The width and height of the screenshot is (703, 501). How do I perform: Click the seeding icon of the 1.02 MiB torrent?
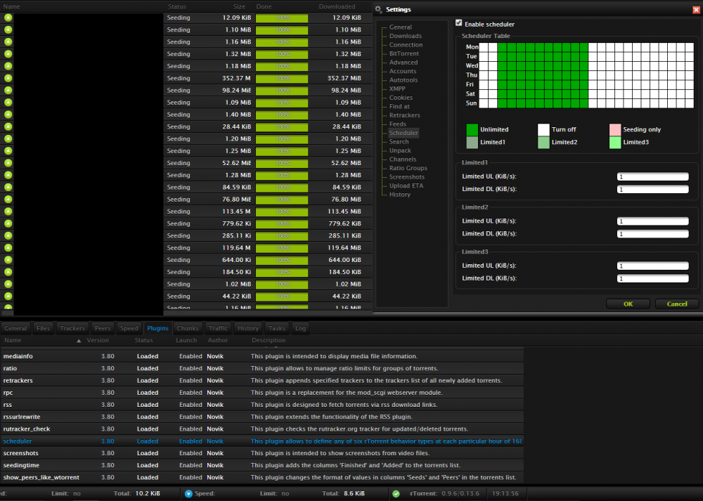coord(8,284)
